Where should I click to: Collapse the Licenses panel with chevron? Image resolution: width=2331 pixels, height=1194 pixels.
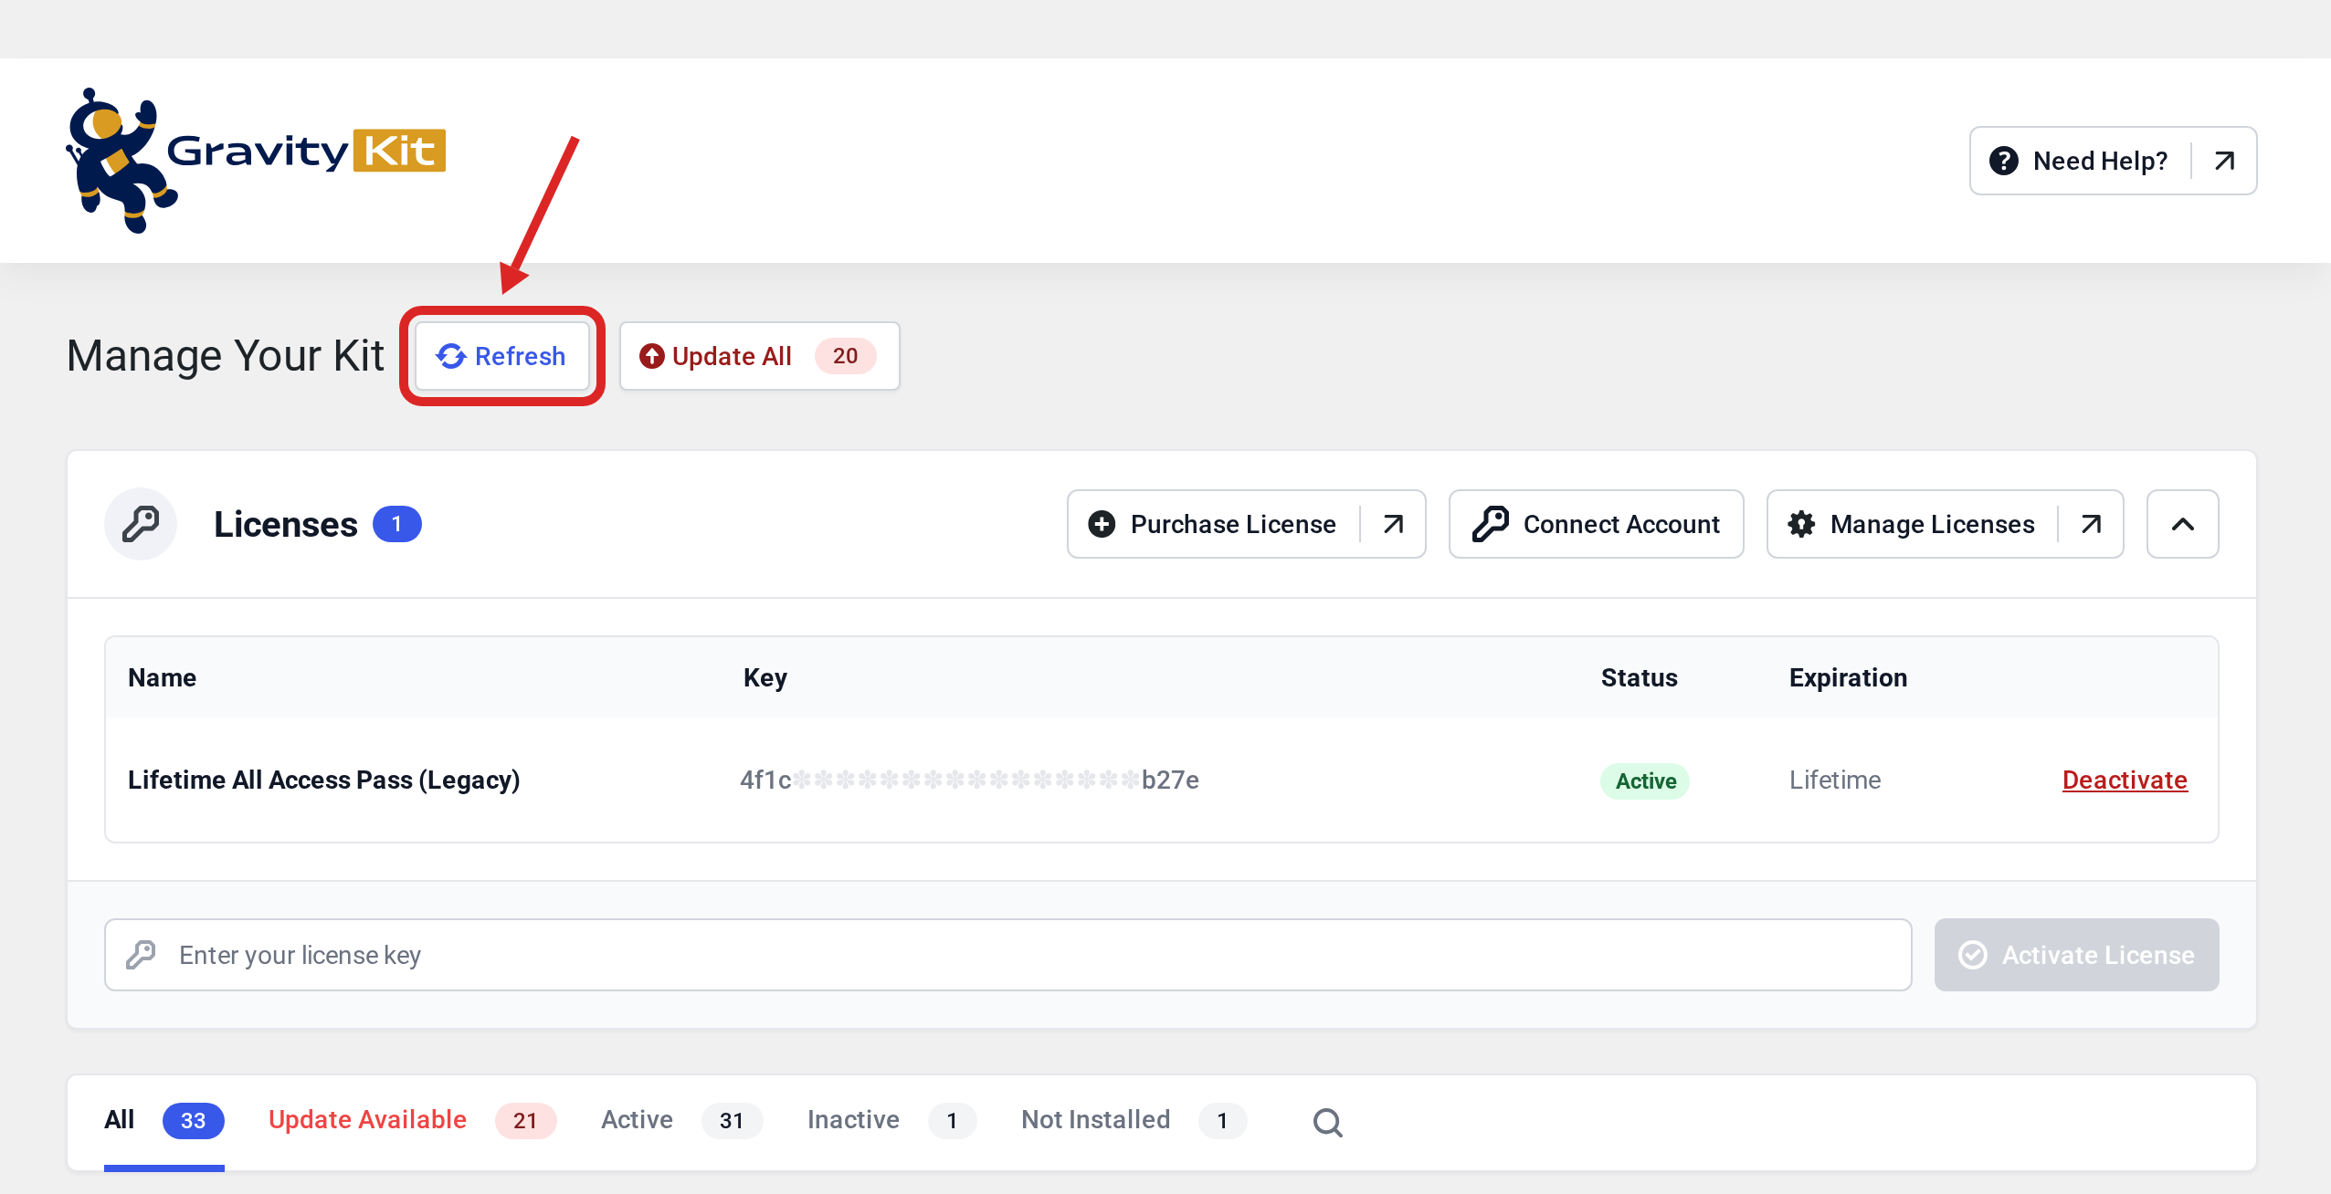click(2182, 524)
